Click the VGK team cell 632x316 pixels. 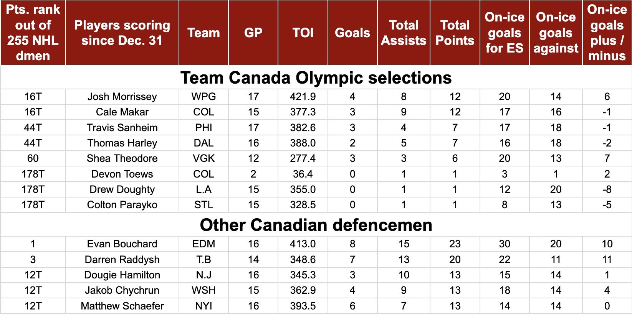point(203,158)
